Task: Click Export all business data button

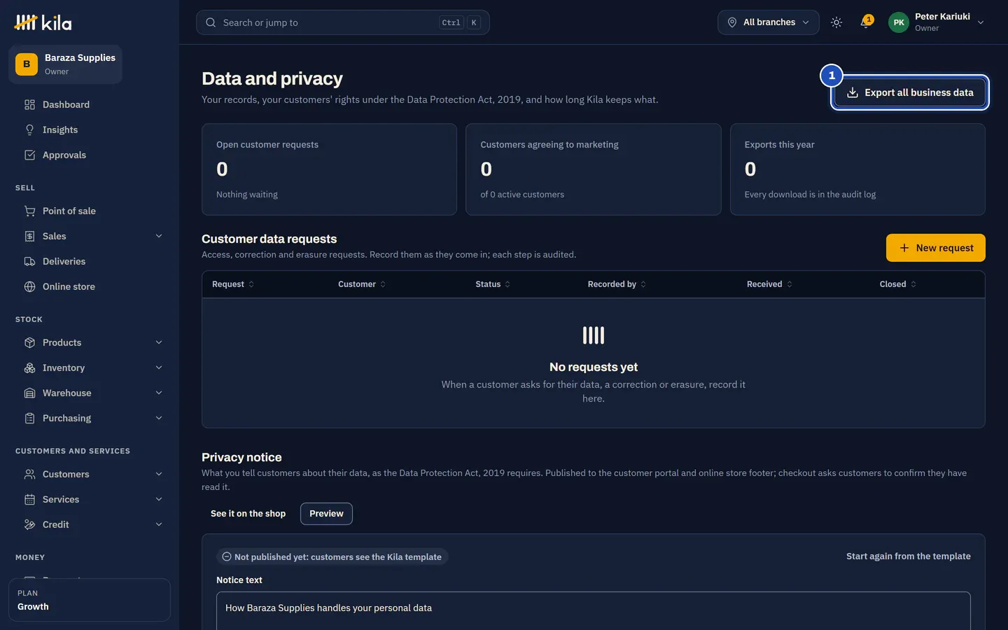Action: [x=910, y=92]
